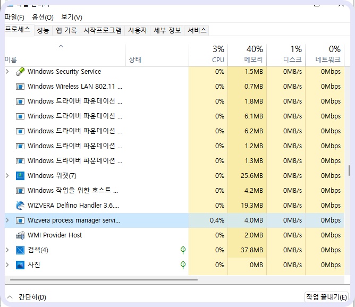Collapse to simple view with 간단히(D)

click(27, 297)
